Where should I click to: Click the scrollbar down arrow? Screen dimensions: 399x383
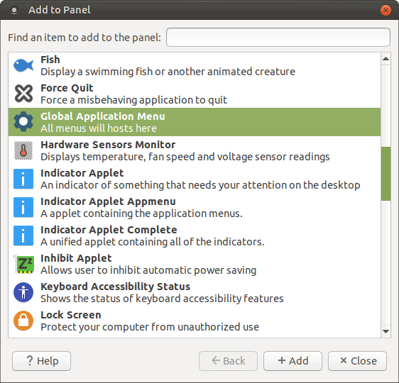tap(386, 331)
